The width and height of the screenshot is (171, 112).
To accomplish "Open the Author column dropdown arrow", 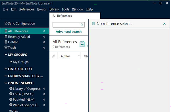I will 79,56.
